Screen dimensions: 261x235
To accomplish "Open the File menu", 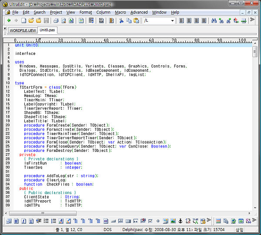I will click(15, 12).
